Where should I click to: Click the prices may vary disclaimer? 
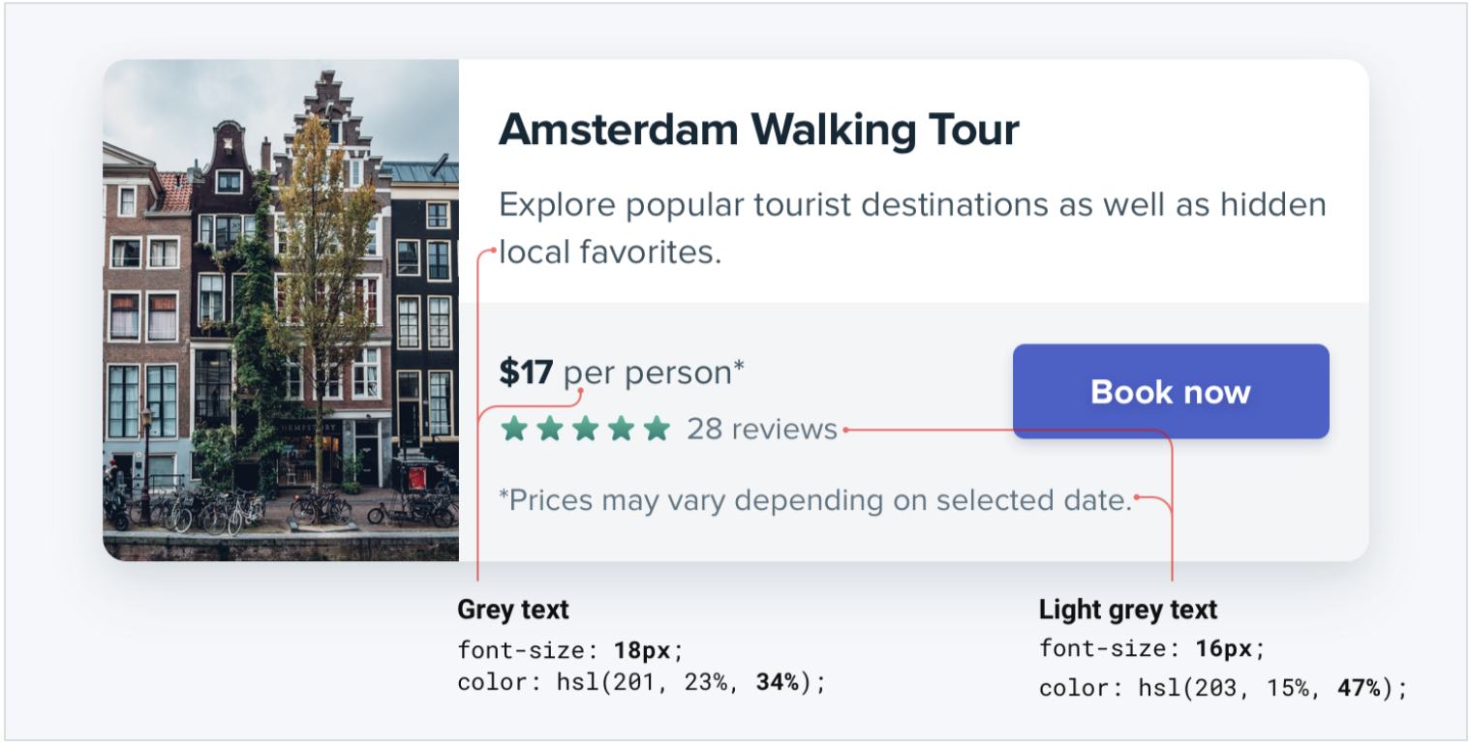click(814, 500)
